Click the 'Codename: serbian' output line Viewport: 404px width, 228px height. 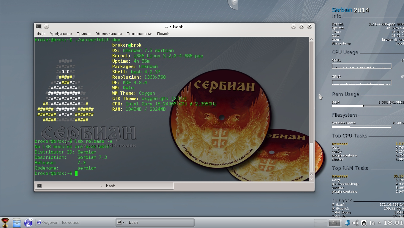(65, 168)
